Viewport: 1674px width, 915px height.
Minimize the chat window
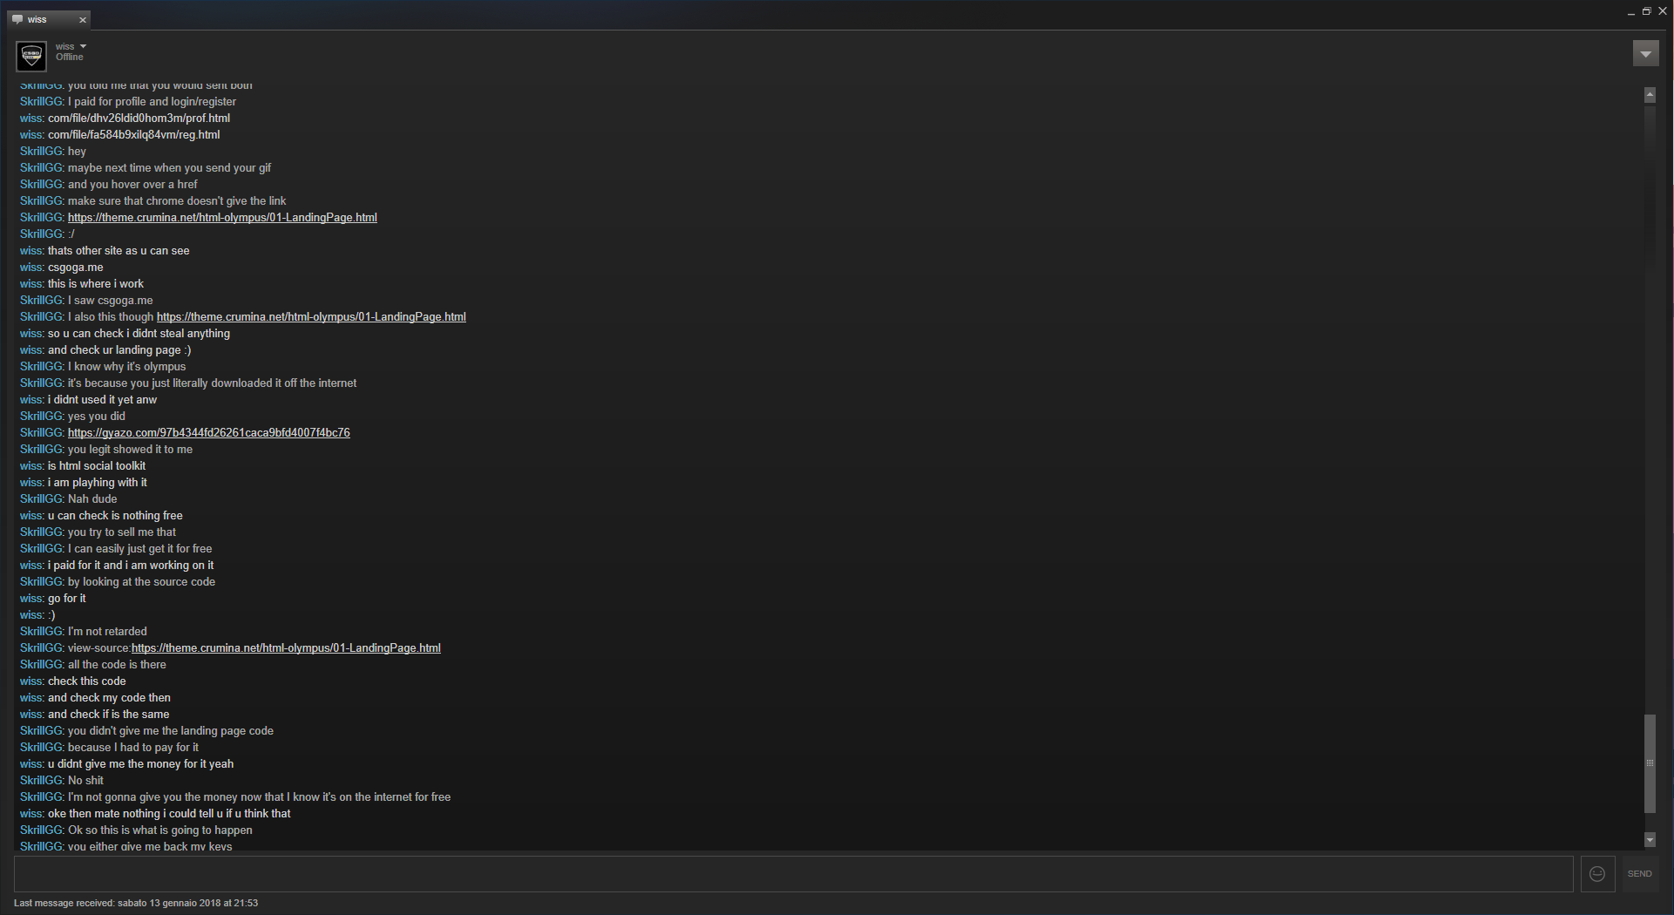[1630, 12]
